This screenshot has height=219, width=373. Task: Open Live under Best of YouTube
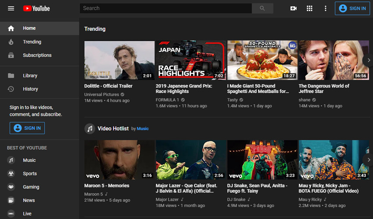pos(39,214)
